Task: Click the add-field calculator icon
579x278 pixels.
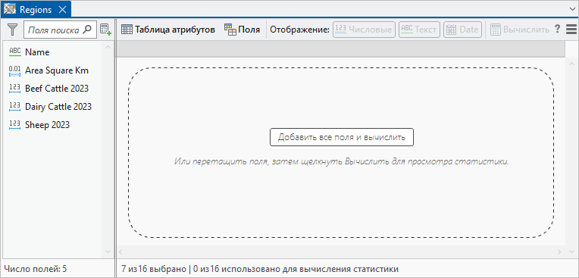Action: coord(105,30)
